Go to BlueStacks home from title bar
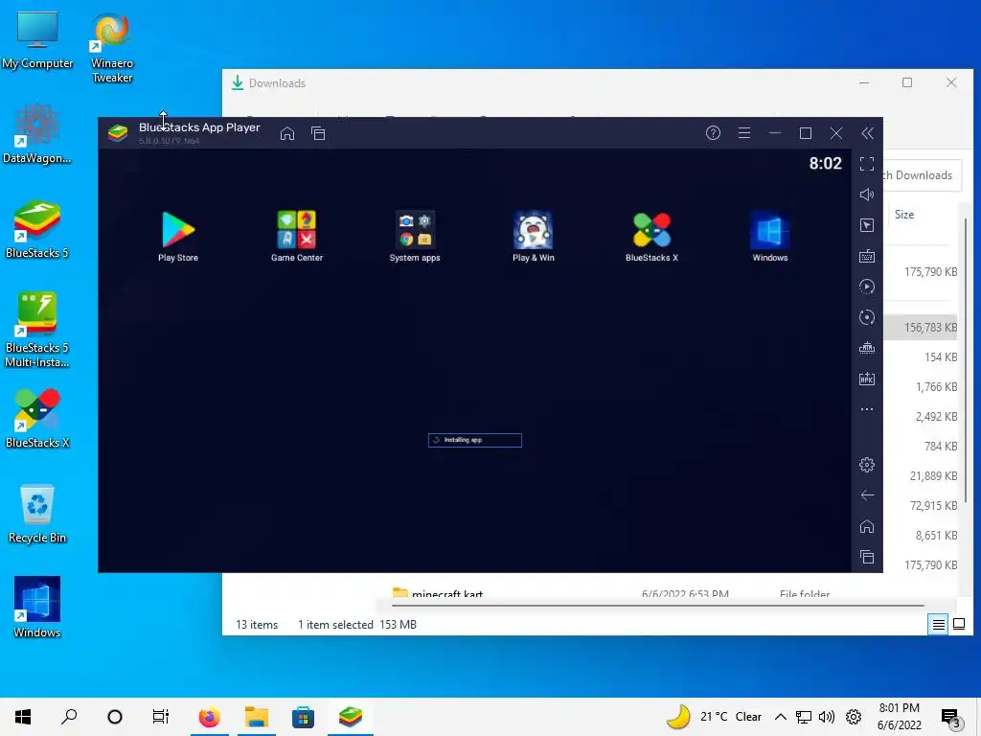This screenshot has height=736, width=981. [x=287, y=133]
